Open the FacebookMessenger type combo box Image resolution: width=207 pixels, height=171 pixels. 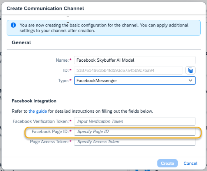tap(135, 81)
